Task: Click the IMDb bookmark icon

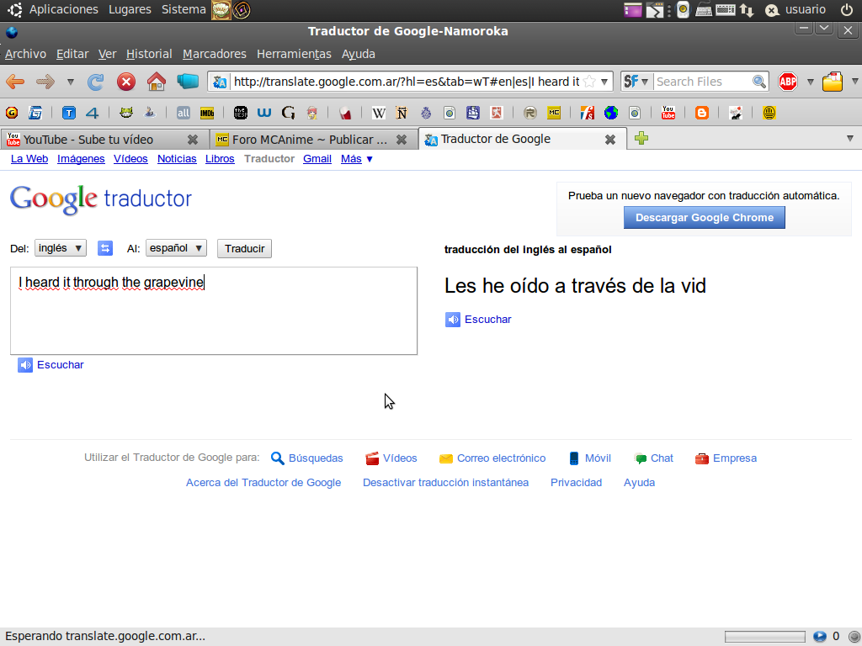Action: (x=207, y=114)
